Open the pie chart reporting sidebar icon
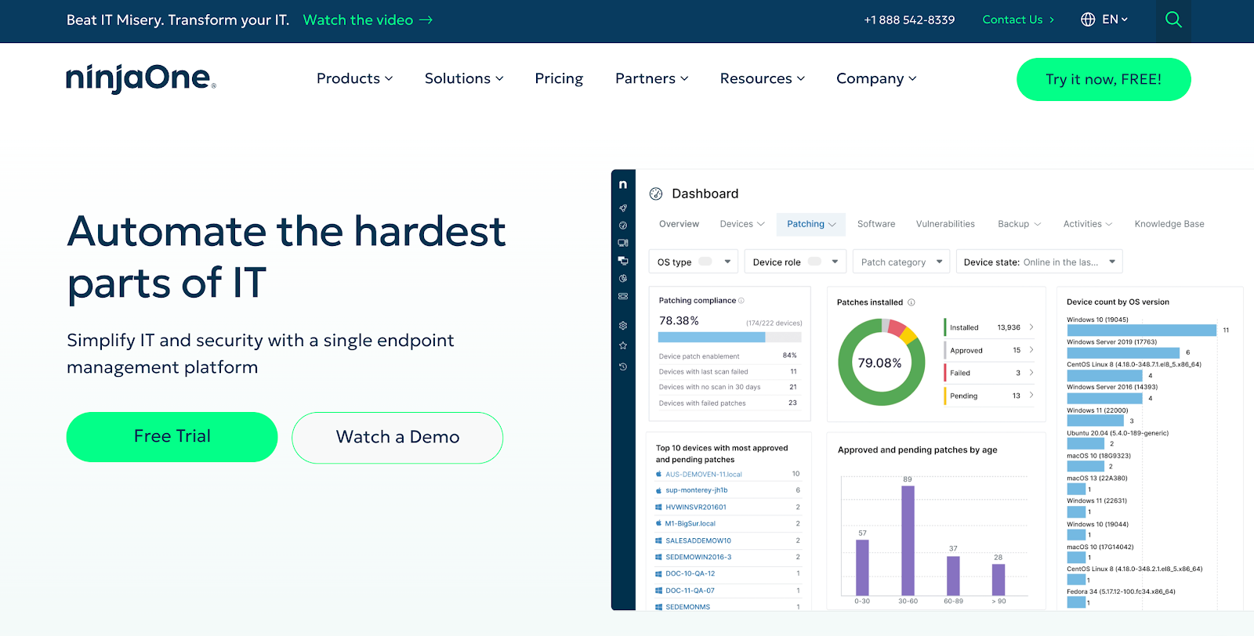The width and height of the screenshot is (1254, 636). (x=623, y=278)
